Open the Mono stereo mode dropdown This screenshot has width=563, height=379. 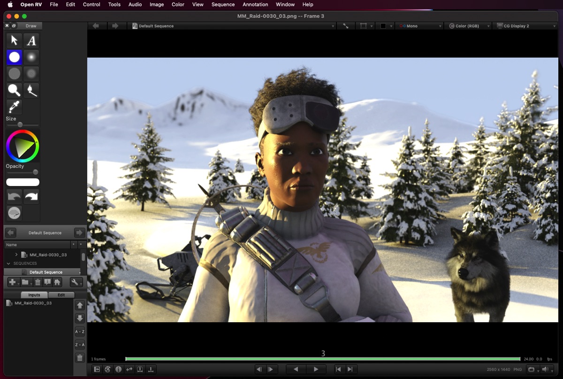point(418,26)
